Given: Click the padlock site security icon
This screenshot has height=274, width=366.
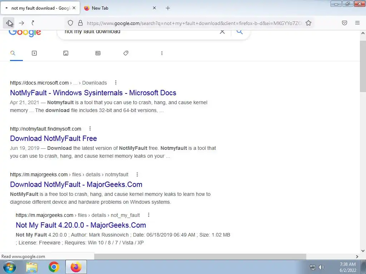Looking at the screenshot, I should coord(80,23).
